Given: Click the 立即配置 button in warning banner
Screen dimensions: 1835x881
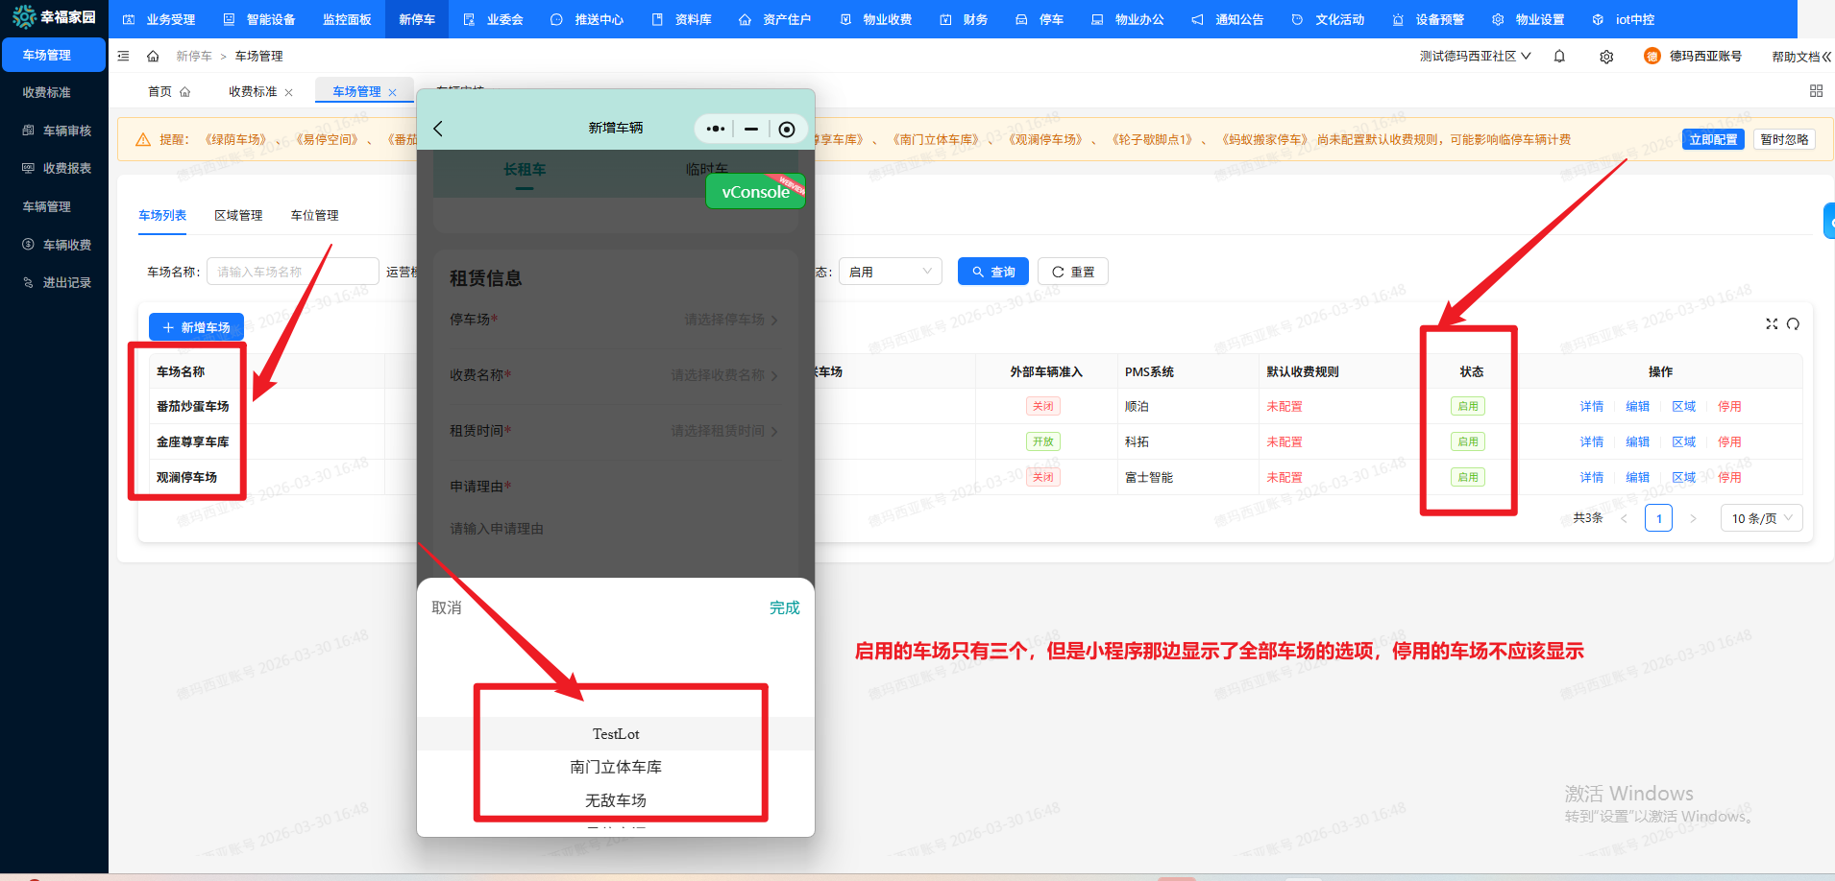Looking at the screenshot, I should 1712,139.
